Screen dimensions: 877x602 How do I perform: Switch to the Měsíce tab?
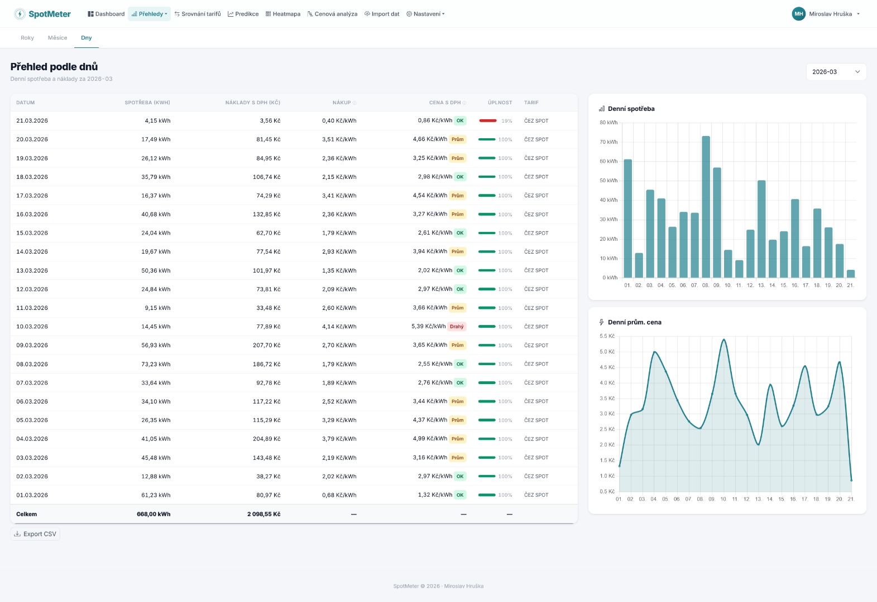point(57,38)
